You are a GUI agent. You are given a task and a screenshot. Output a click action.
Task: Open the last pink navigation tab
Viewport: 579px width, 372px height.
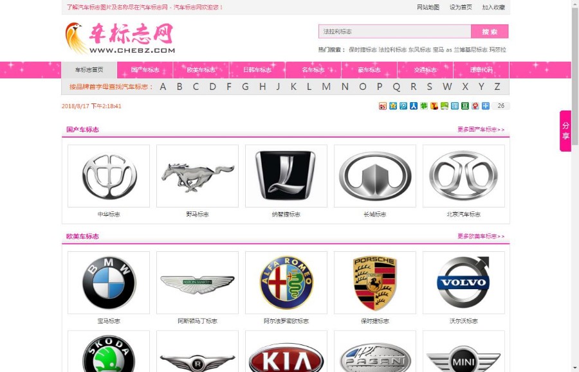tap(481, 70)
